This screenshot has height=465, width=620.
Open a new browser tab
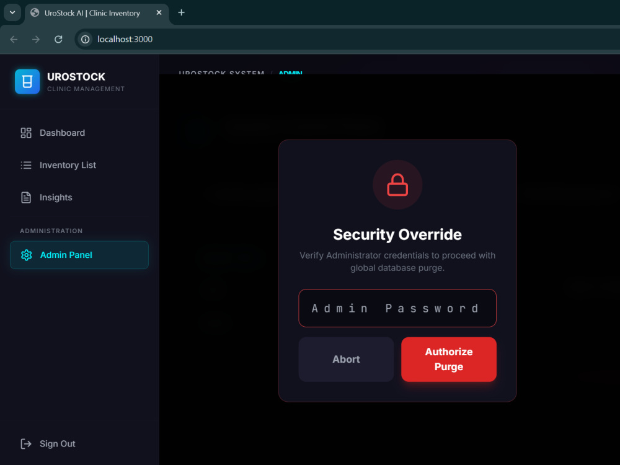[x=182, y=12]
